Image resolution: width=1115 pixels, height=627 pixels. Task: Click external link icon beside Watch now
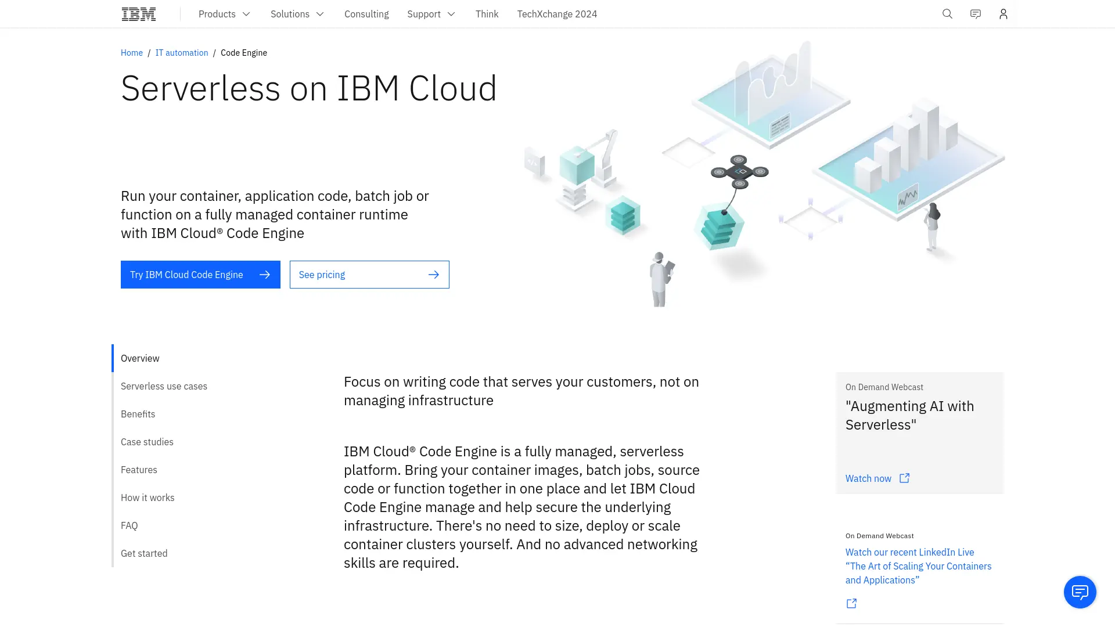904,478
